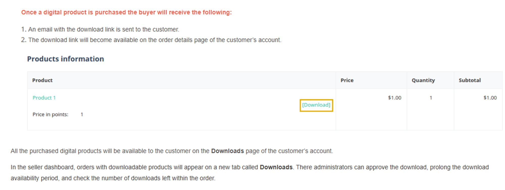This screenshot has width=505, height=190.
Task: Click the sentence starting All the purchased
Action: tap(172, 151)
